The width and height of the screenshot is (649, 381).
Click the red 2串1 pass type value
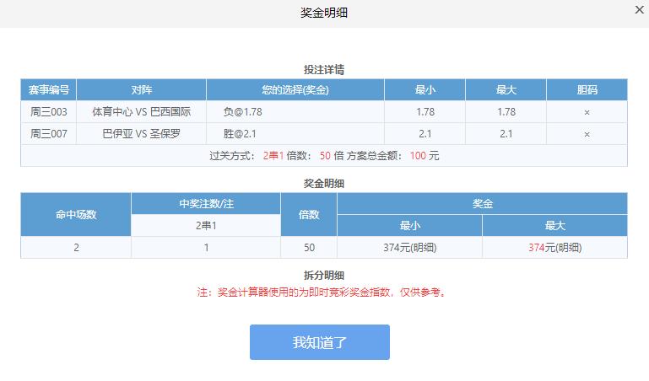(273, 155)
